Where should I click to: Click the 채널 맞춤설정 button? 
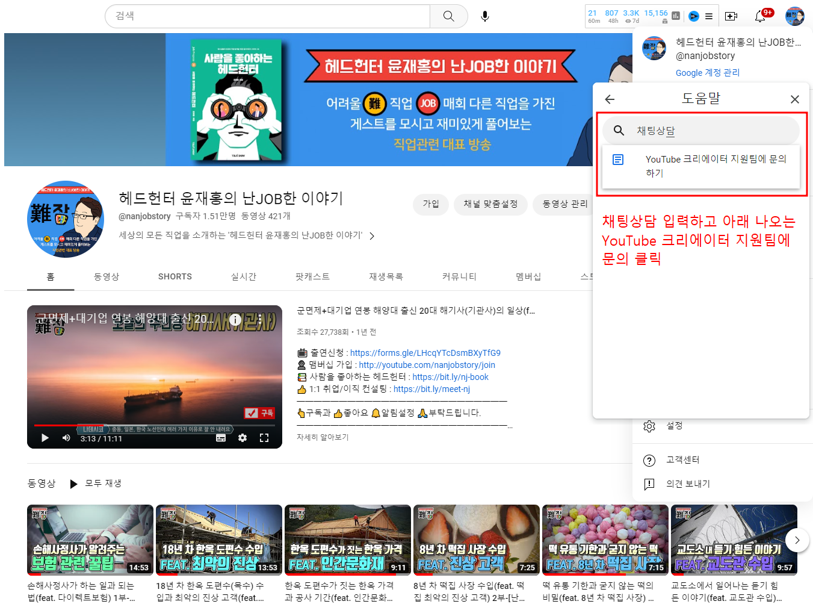click(490, 204)
